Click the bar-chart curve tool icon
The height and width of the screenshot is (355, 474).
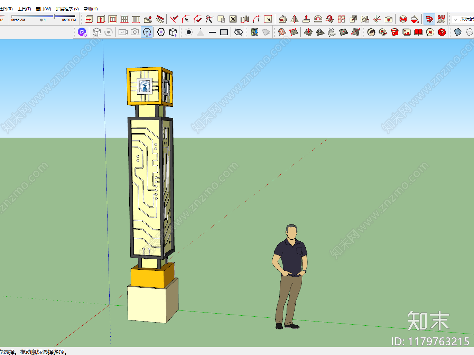(x=245, y=19)
